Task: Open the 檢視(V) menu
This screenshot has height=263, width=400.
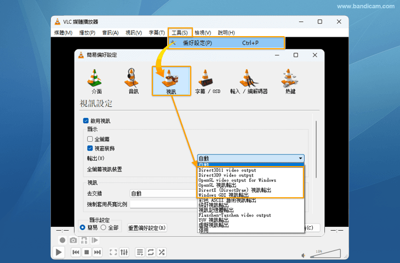Action: coord(203,33)
